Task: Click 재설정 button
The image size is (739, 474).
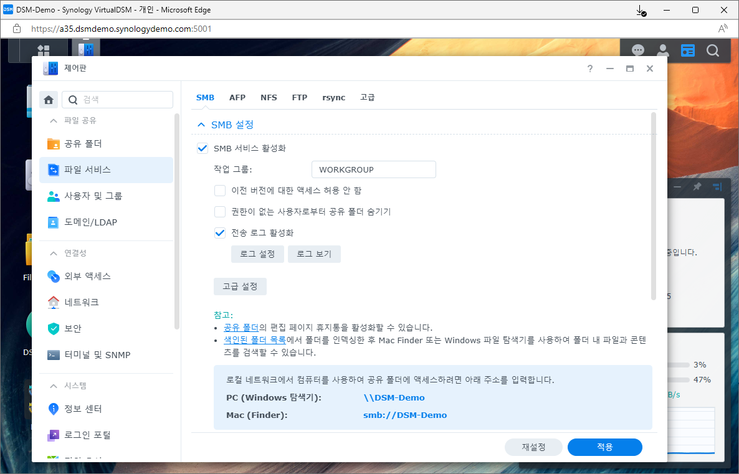Action: pos(533,447)
